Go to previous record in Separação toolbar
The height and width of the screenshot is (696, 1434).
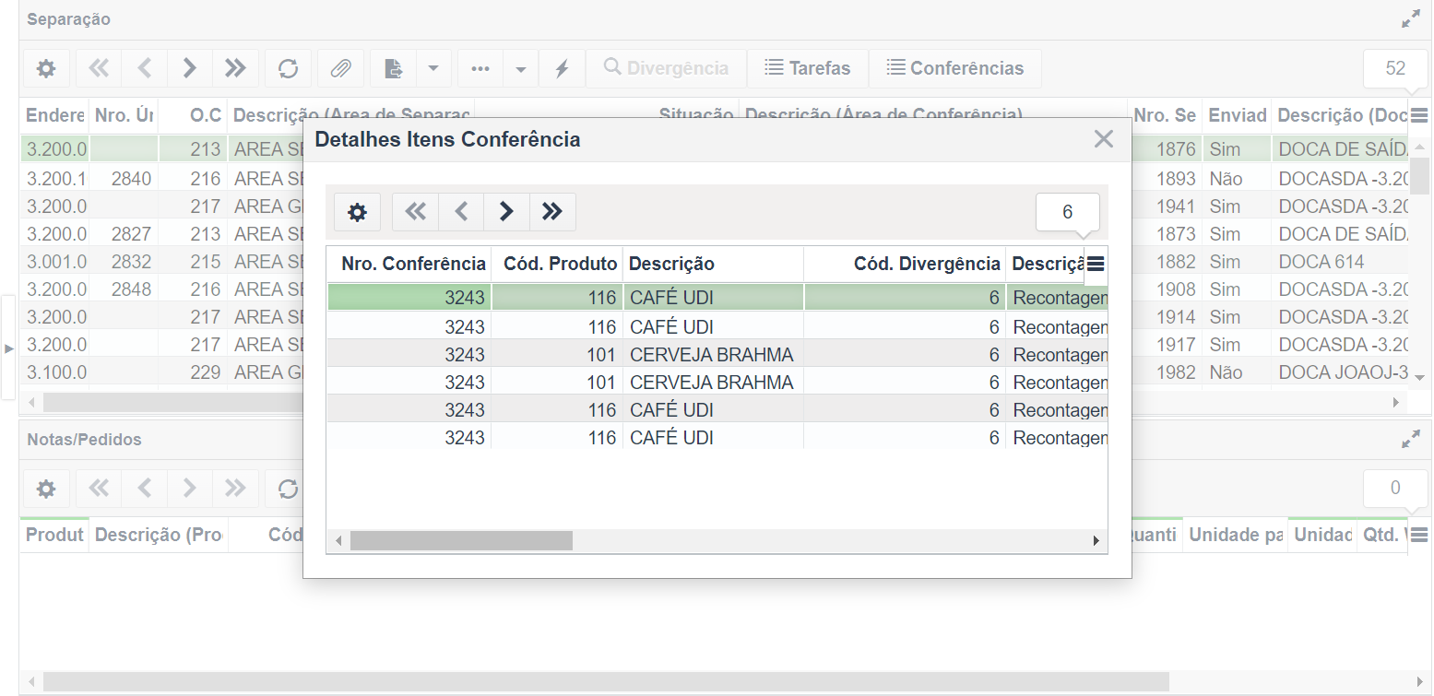[144, 68]
